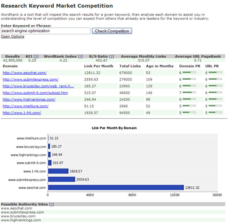The image size is (228, 224).
Task: Focus the keyword phrase input field
Action: (46, 31)
